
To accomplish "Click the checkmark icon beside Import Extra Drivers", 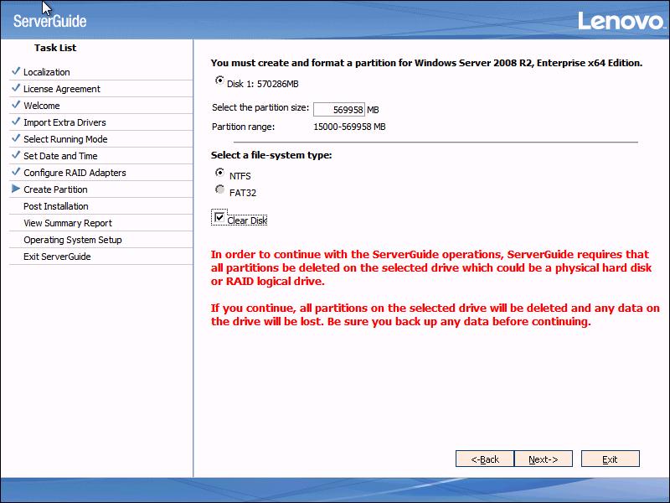I will [x=16, y=122].
